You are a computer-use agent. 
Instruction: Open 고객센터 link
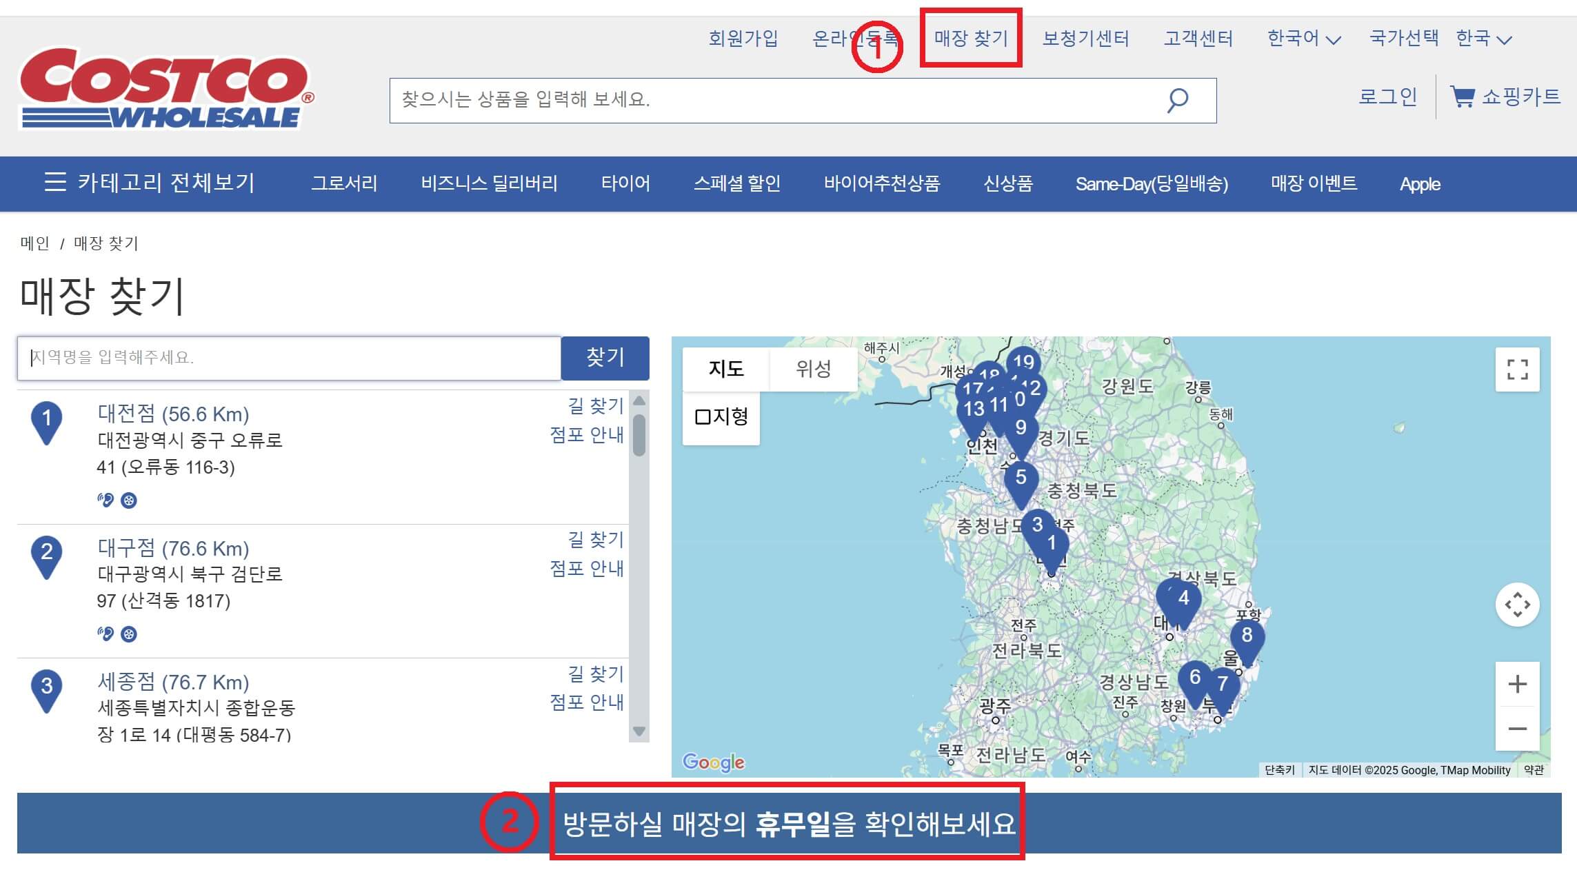pyautogui.click(x=1198, y=38)
